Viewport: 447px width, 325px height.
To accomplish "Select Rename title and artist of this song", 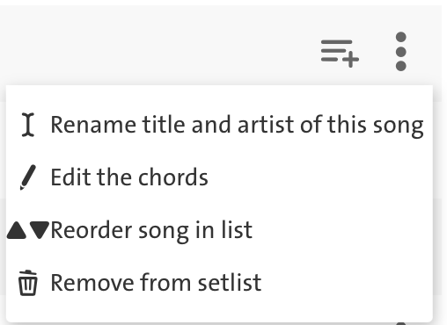I will click(x=219, y=125).
